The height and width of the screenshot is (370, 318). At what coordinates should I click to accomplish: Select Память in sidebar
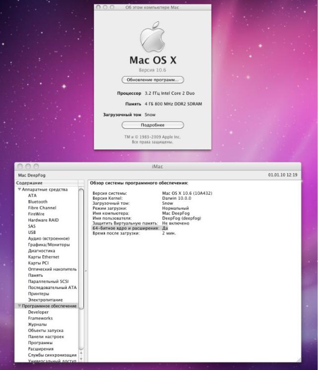[35, 275]
